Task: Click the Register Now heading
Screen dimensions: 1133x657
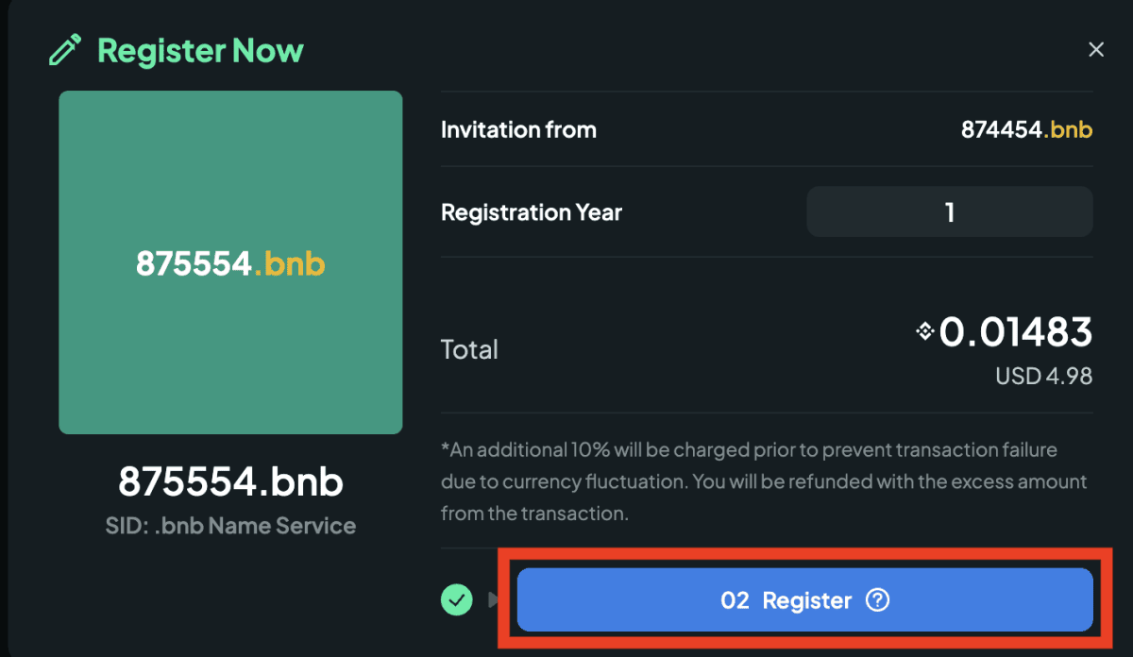Action: tap(200, 50)
